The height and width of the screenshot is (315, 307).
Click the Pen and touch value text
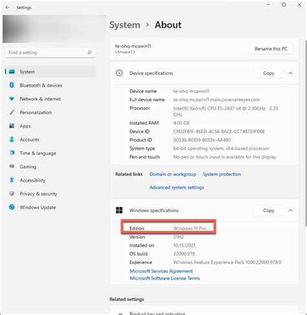[x=225, y=157]
